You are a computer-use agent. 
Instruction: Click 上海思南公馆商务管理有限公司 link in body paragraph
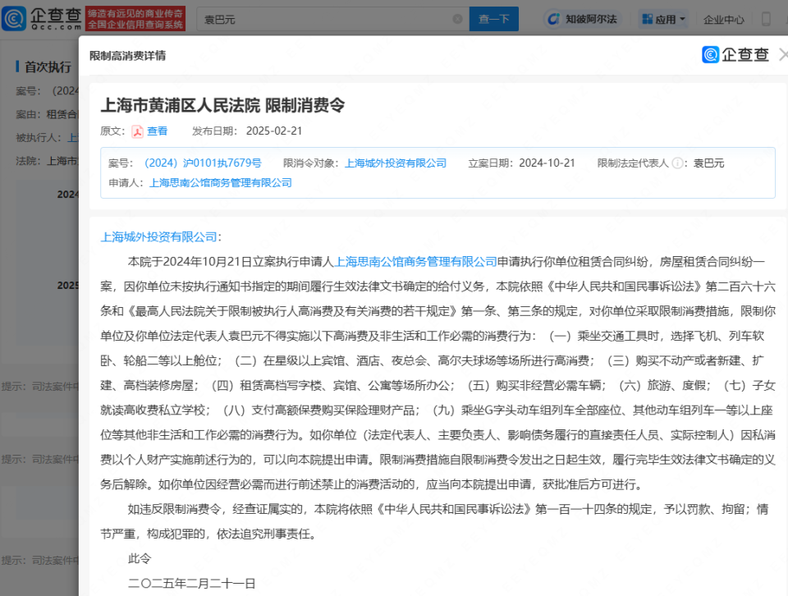point(415,261)
